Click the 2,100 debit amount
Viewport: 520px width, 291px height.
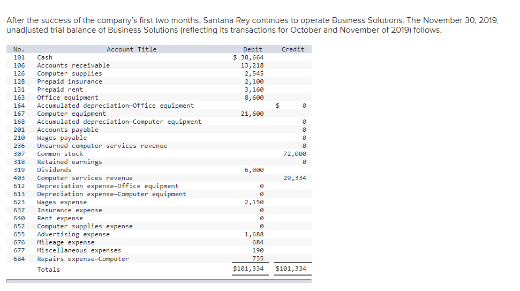pos(254,81)
